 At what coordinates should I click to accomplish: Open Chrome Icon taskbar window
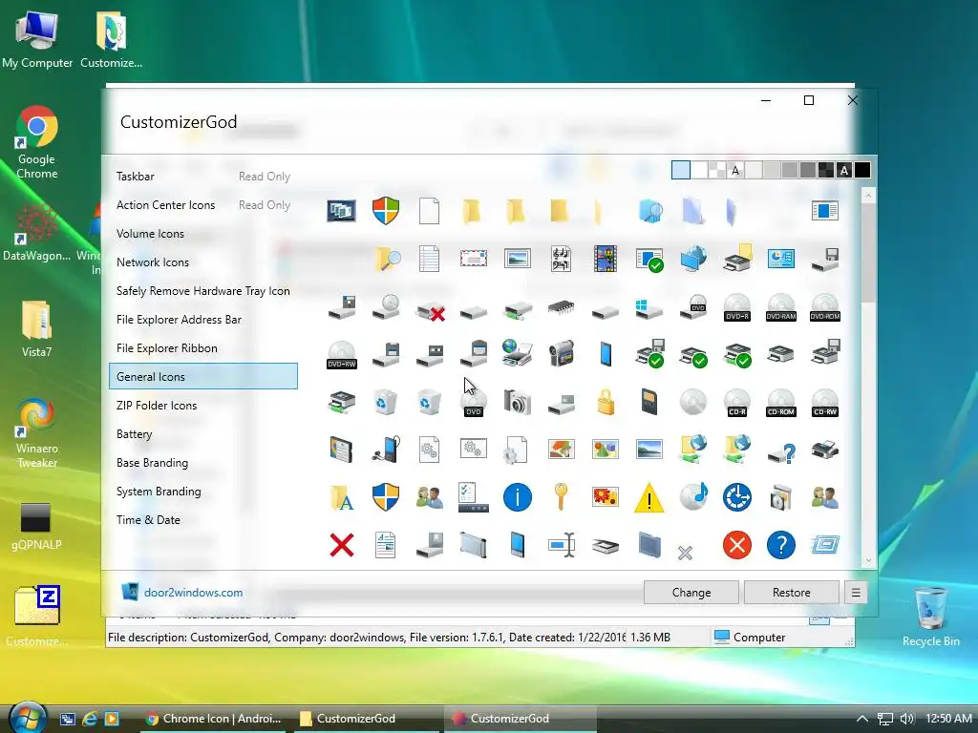pyautogui.click(x=213, y=719)
